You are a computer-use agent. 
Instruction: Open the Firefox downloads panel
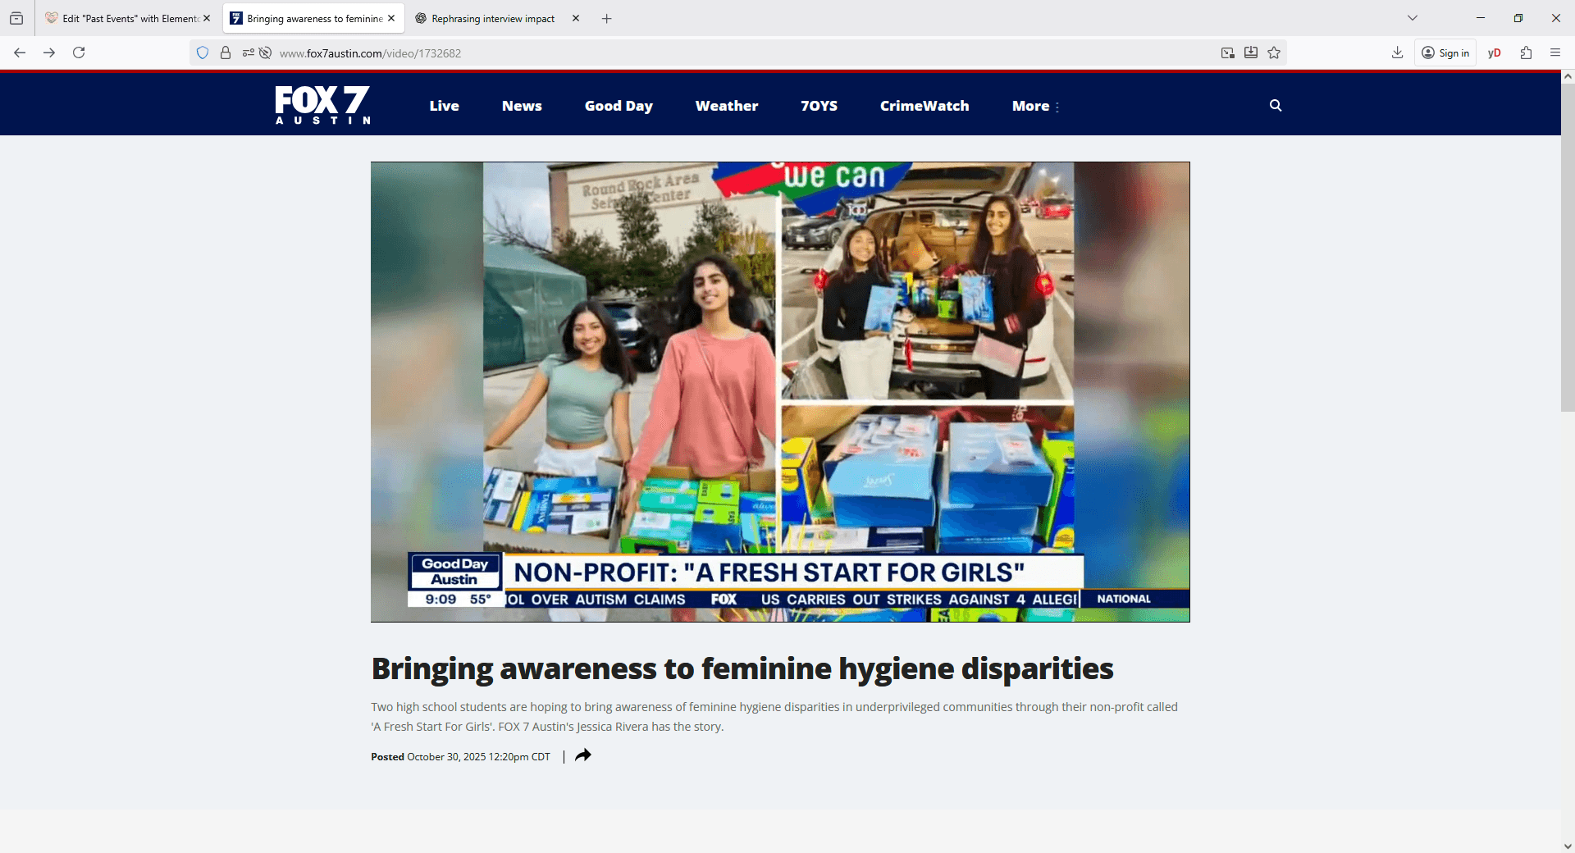coord(1397,53)
